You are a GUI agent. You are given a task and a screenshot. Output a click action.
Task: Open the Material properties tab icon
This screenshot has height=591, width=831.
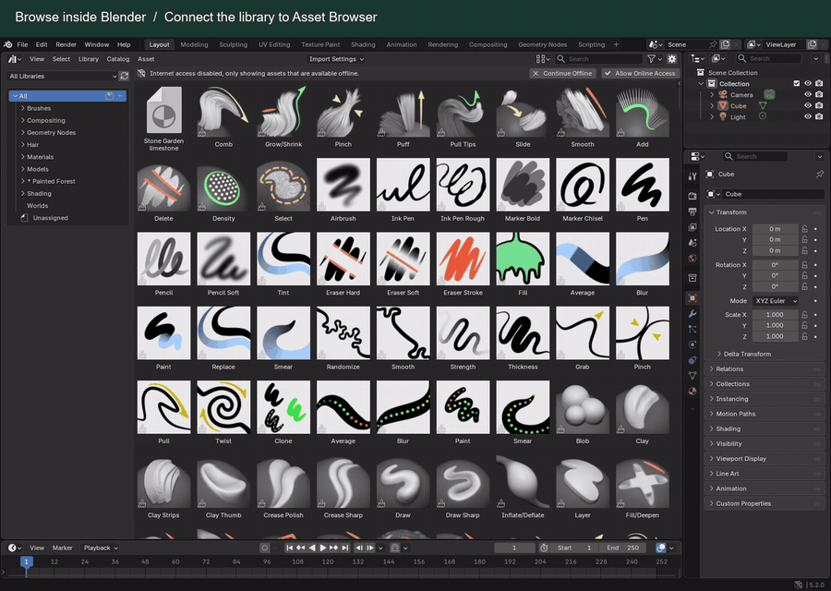pos(692,392)
